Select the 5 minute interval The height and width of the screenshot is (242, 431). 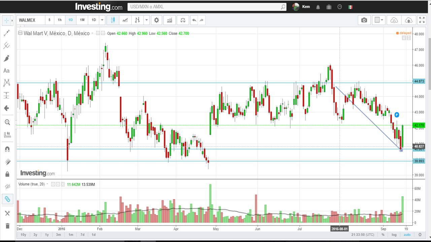coord(49,20)
